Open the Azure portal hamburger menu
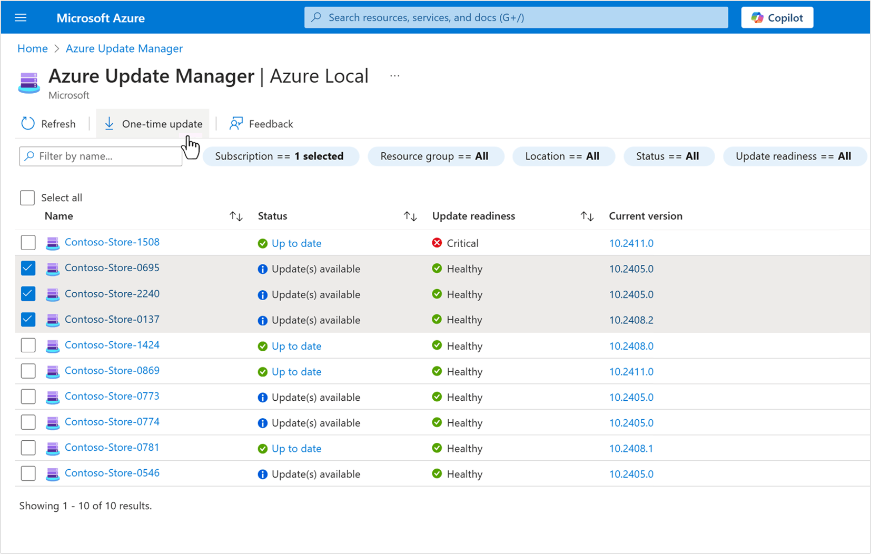Viewport: 871px width, 554px height. (21, 17)
